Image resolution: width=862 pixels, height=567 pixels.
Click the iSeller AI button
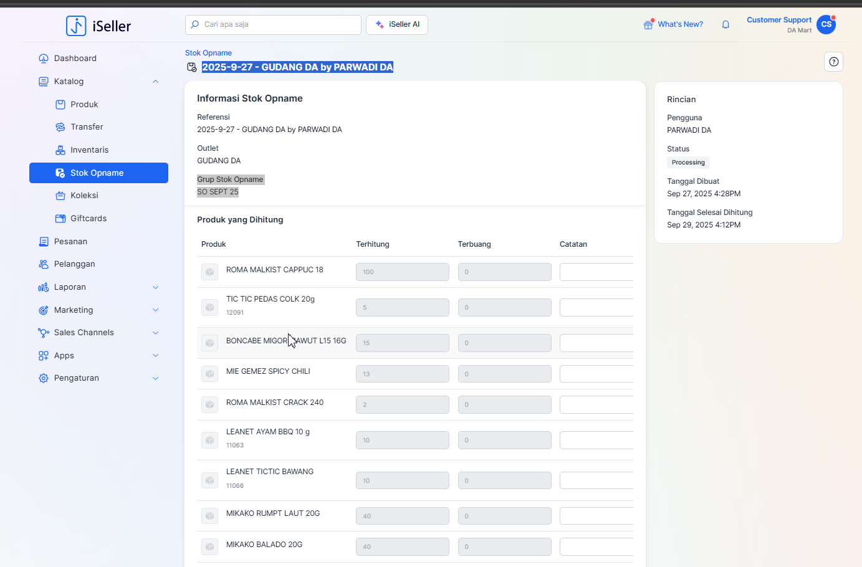[x=397, y=25]
